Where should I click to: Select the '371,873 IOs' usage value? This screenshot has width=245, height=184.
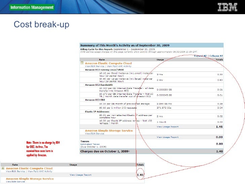pos(164,108)
